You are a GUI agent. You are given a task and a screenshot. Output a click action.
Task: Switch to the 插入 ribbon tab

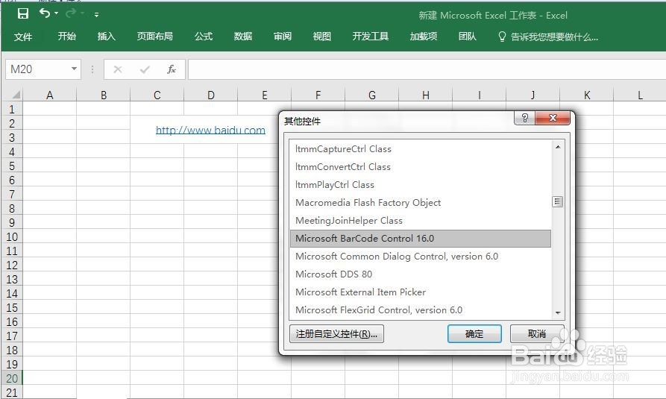tap(106, 37)
